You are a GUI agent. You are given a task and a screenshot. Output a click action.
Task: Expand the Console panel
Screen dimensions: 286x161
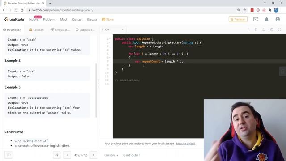click(x=111, y=155)
